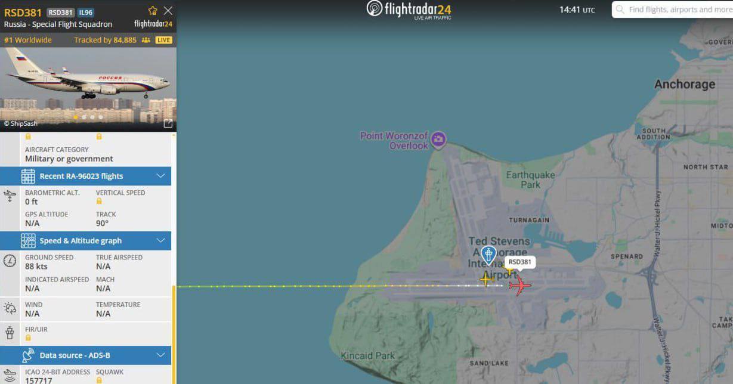This screenshot has width=733, height=384.
Task: Open Point Woronzof Overlook camera marker
Action: coord(438,140)
